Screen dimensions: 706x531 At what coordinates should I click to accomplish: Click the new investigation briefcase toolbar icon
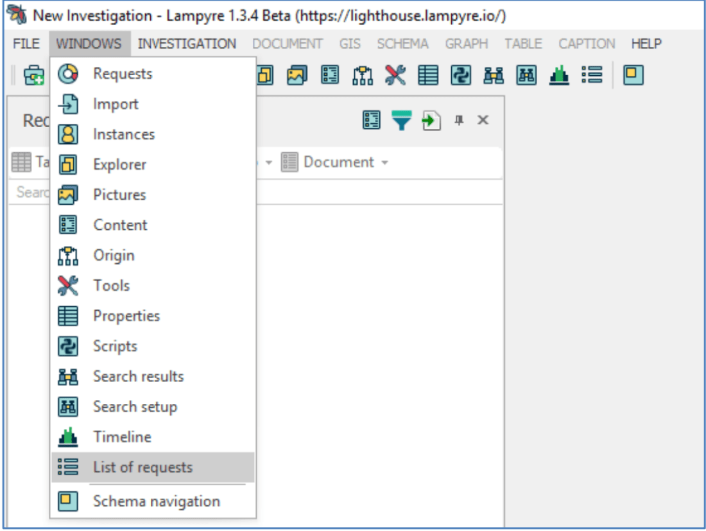[x=34, y=75]
